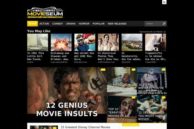Image resolution: width=194 pixels, height=129 pixels.
Task: Open the masked superhero sponsored thumbnail
Action: [x=85, y=42]
